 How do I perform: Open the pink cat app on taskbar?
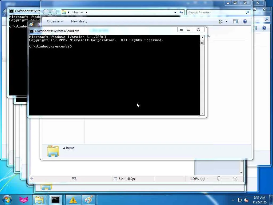(x=24, y=200)
